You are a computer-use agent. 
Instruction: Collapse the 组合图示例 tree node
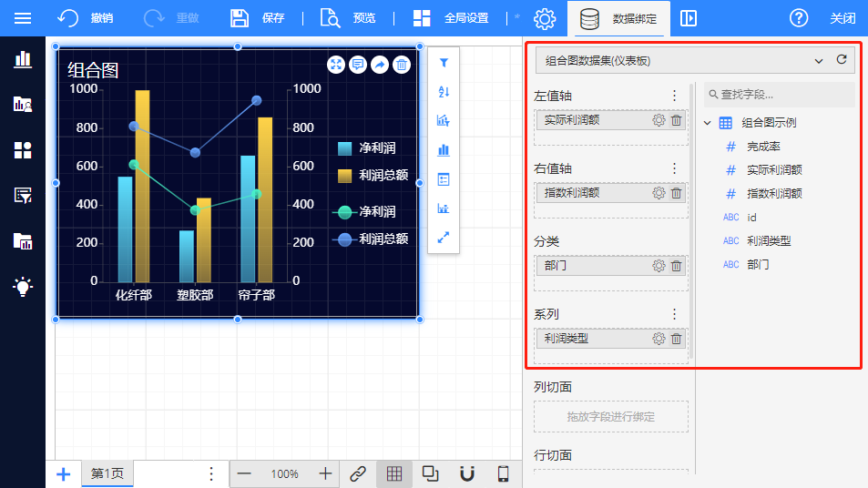point(708,123)
